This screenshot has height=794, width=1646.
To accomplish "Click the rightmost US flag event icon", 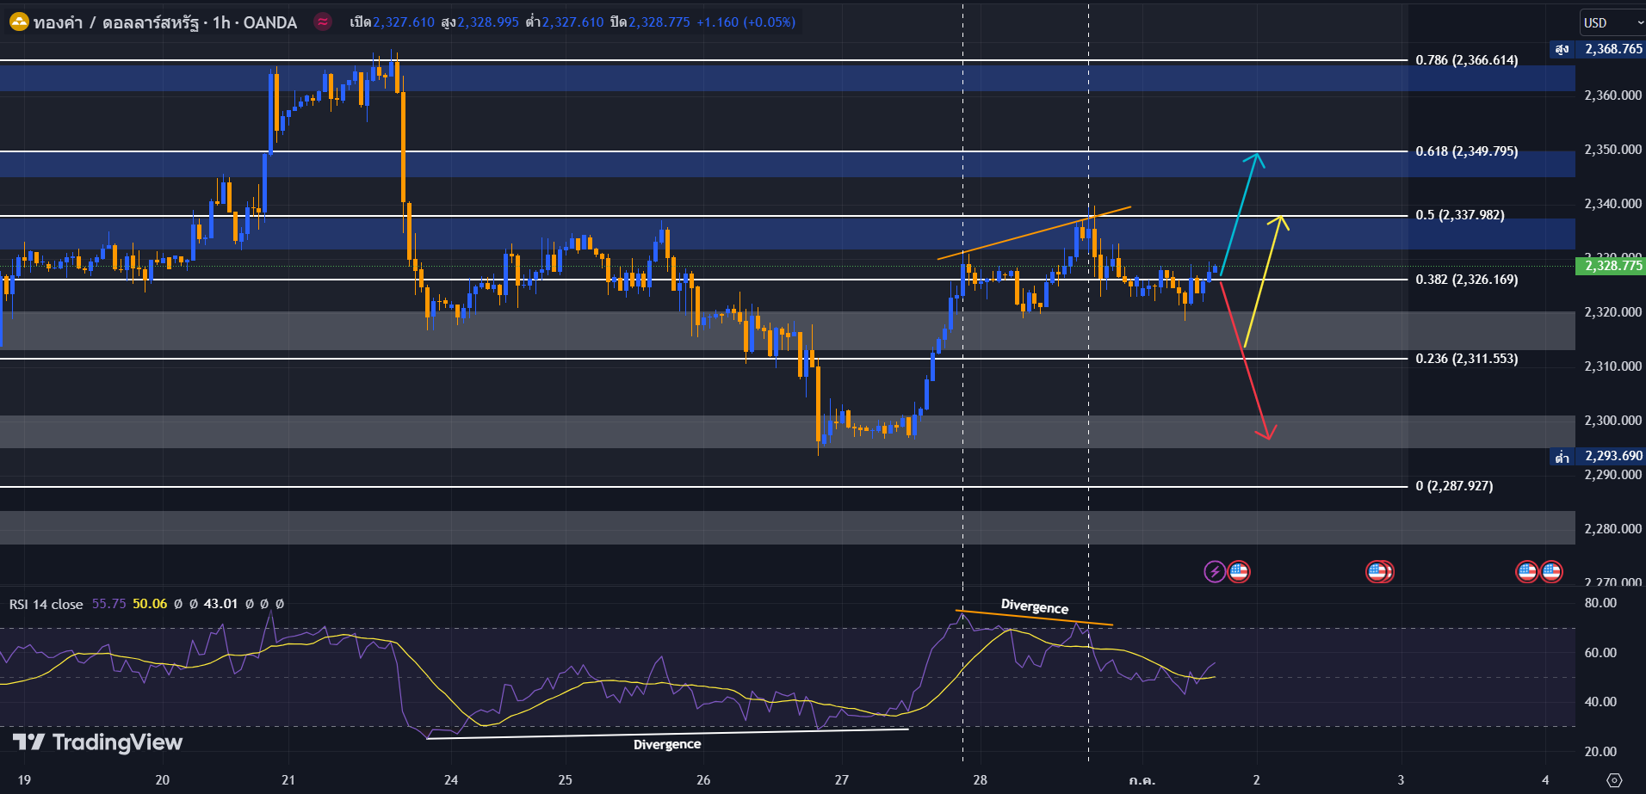I will point(1551,571).
